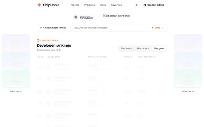This screenshot has width=204, height=127.
Task: Click the Connect GitHub button
Action: pos(154,5)
